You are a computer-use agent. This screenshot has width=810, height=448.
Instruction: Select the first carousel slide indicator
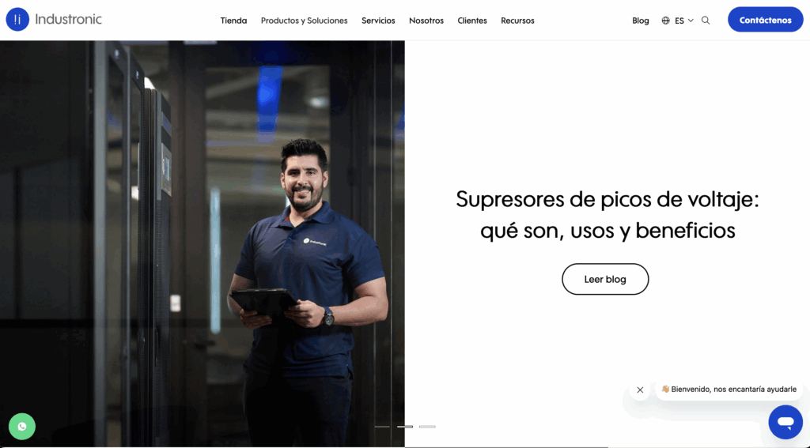tap(382, 427)
